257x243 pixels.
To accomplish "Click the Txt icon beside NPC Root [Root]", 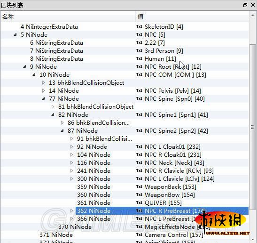I will coord(139,66).
